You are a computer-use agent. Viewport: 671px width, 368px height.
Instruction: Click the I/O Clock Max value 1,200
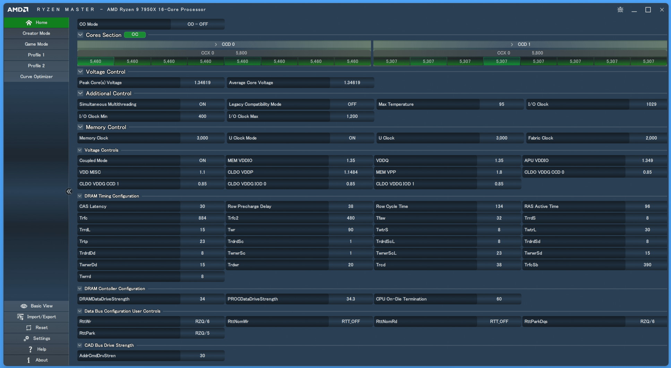352,116
